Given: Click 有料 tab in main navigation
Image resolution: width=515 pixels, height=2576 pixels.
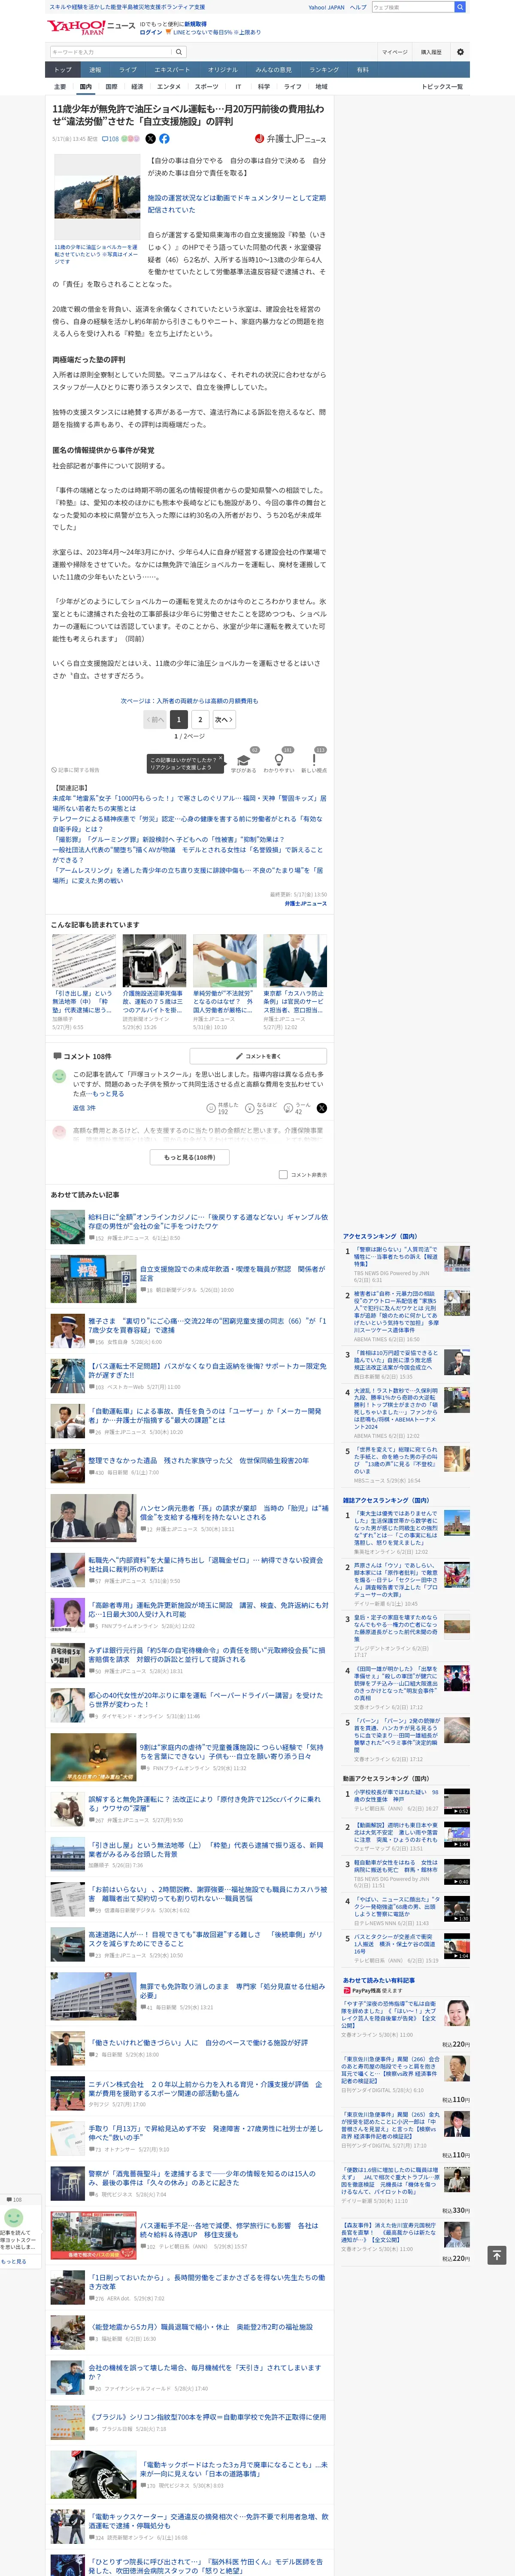Looking at the screenshot, I should click(x=363, y=70).
